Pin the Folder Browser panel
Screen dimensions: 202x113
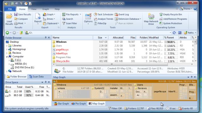[x=45, y=38]
